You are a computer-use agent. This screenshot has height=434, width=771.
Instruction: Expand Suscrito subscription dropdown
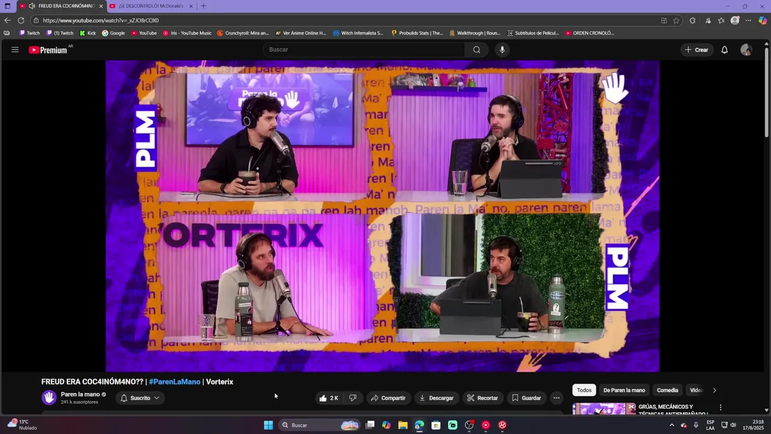tap(140, 398)
